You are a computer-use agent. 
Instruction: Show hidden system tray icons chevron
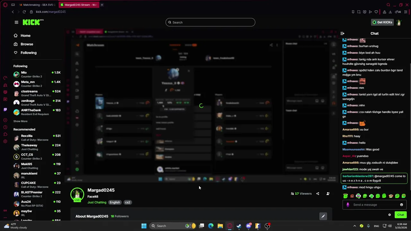coord(354,226)
